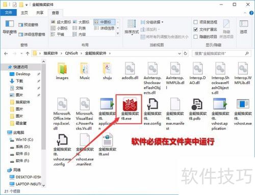Open the File (文件) tab
This screenshot has width=255, height=195.
pos(8,13)
